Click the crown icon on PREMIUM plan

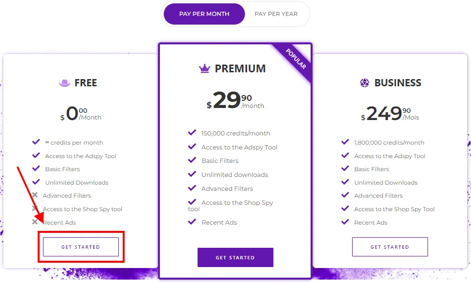(x=203, y=67)
